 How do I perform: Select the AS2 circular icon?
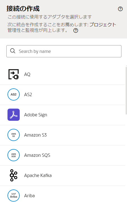coord(14,94)
